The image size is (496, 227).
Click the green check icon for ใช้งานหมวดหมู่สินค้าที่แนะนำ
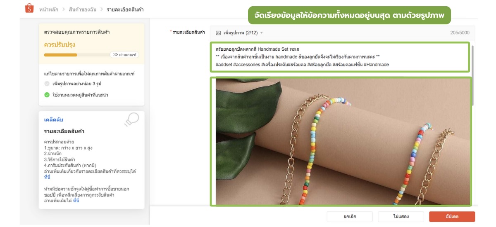47,95
